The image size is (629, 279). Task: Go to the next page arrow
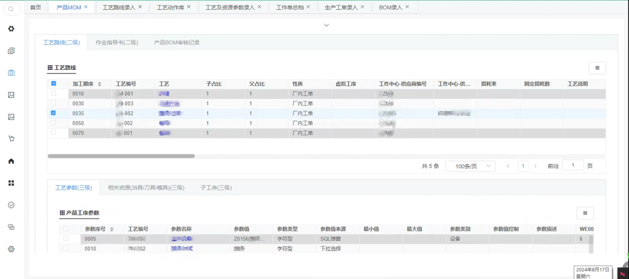[x=535, y=166]
